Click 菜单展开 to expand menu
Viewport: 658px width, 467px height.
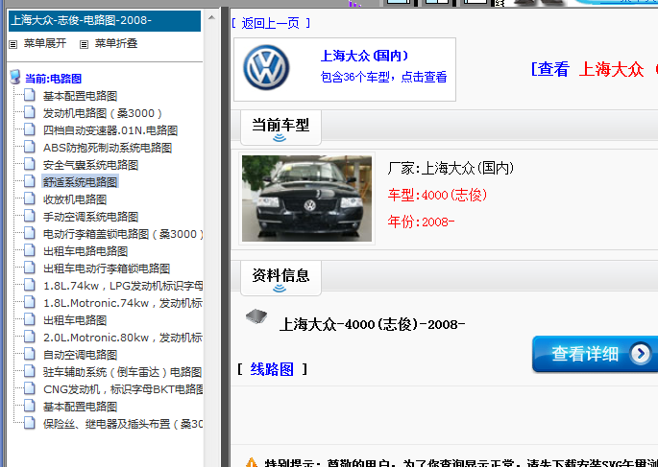45,43
